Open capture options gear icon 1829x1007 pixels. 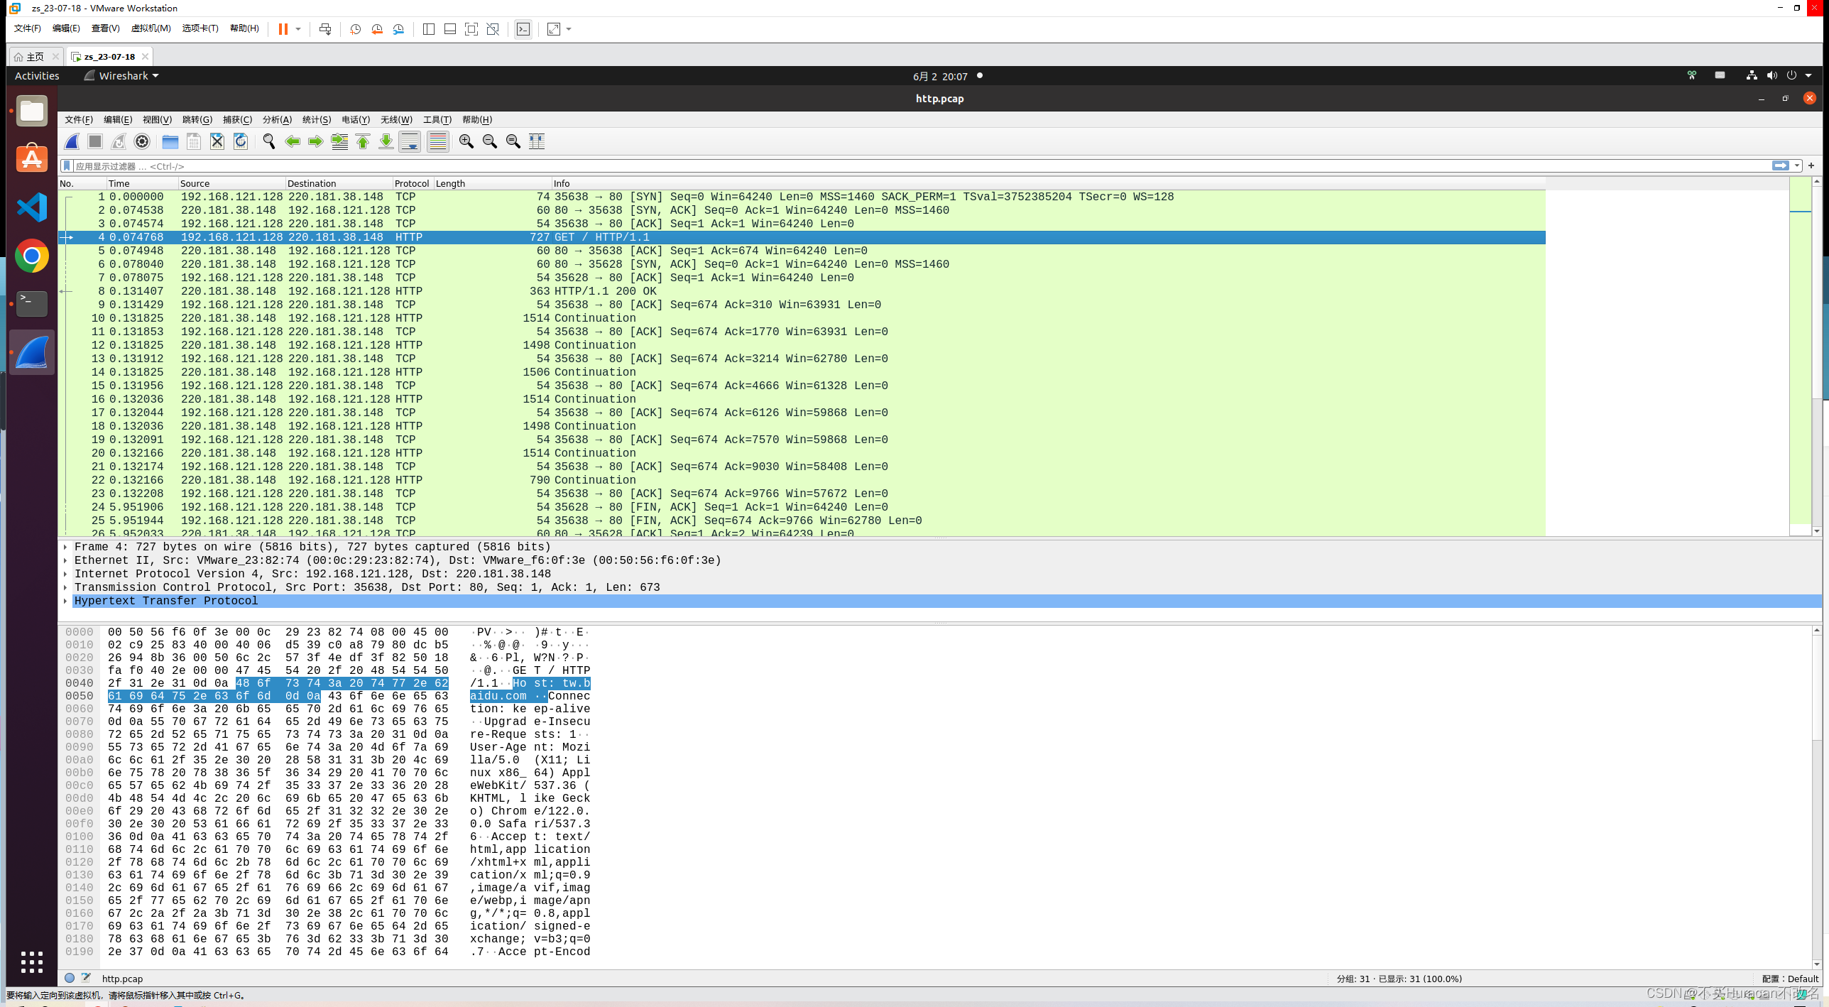(x=142, y=141)
